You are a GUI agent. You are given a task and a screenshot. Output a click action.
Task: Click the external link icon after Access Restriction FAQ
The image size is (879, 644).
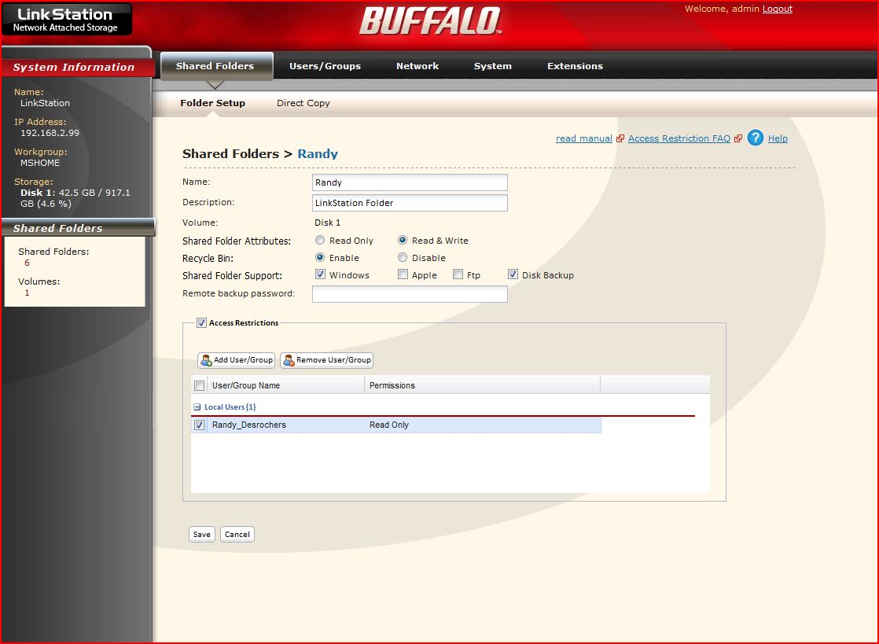click(738, 138)
